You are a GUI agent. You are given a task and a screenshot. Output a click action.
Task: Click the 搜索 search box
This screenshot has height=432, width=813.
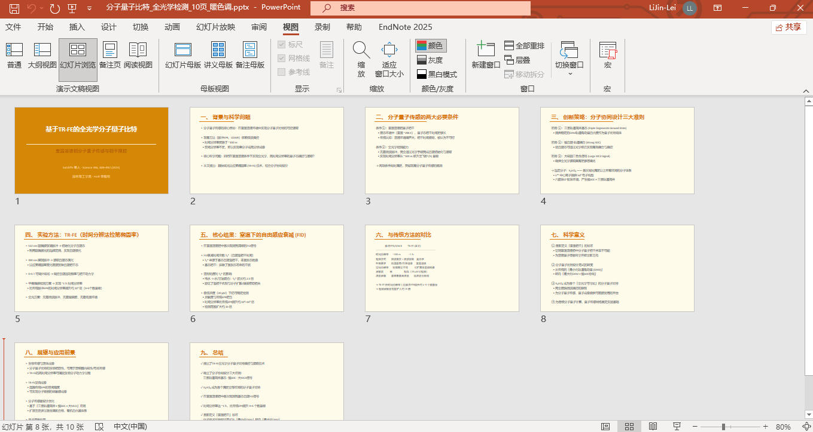[420, 8]
